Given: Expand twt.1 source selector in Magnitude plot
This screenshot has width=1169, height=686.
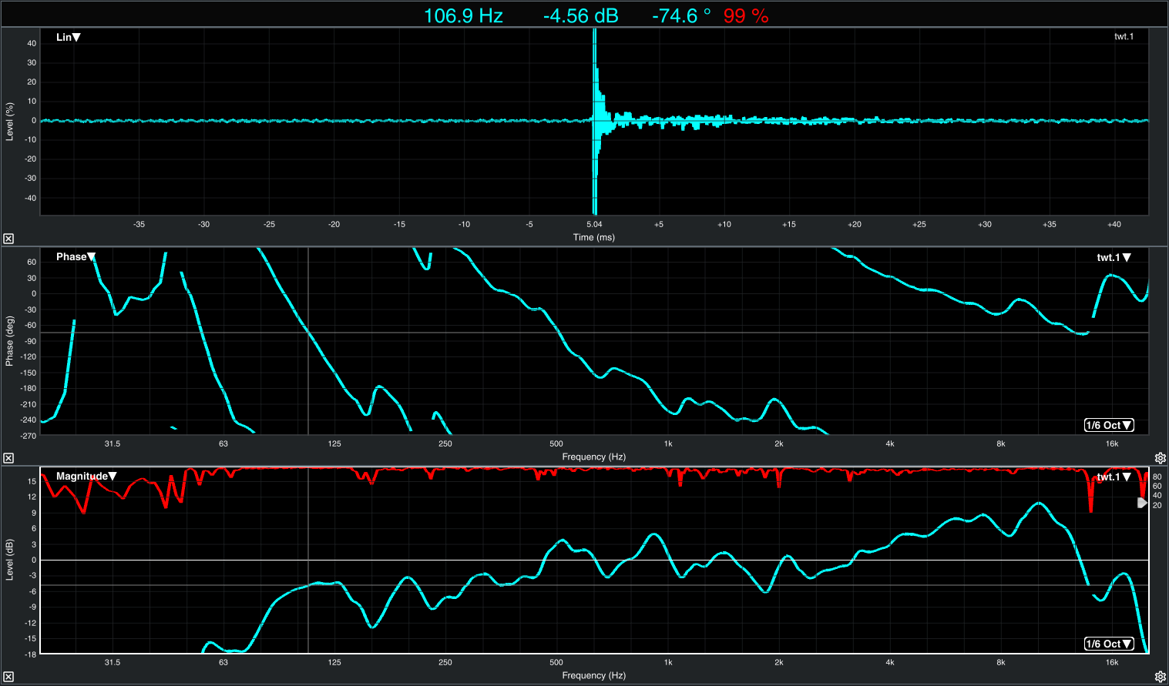Looking at the screenshot, I should (1114, 477).
